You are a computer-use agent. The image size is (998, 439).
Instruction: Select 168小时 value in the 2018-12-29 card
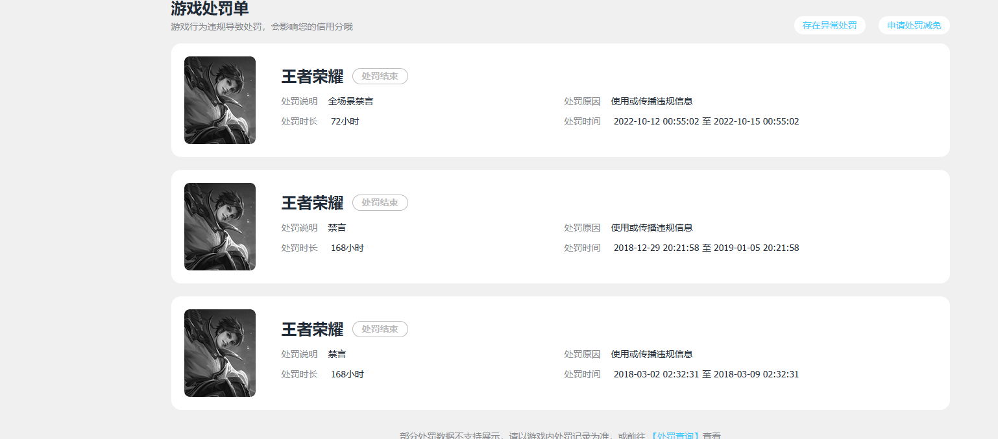coord(347,248)
